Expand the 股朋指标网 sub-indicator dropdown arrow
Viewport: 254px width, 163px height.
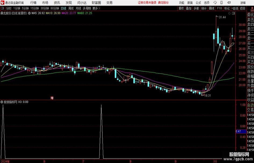(2, 102)
